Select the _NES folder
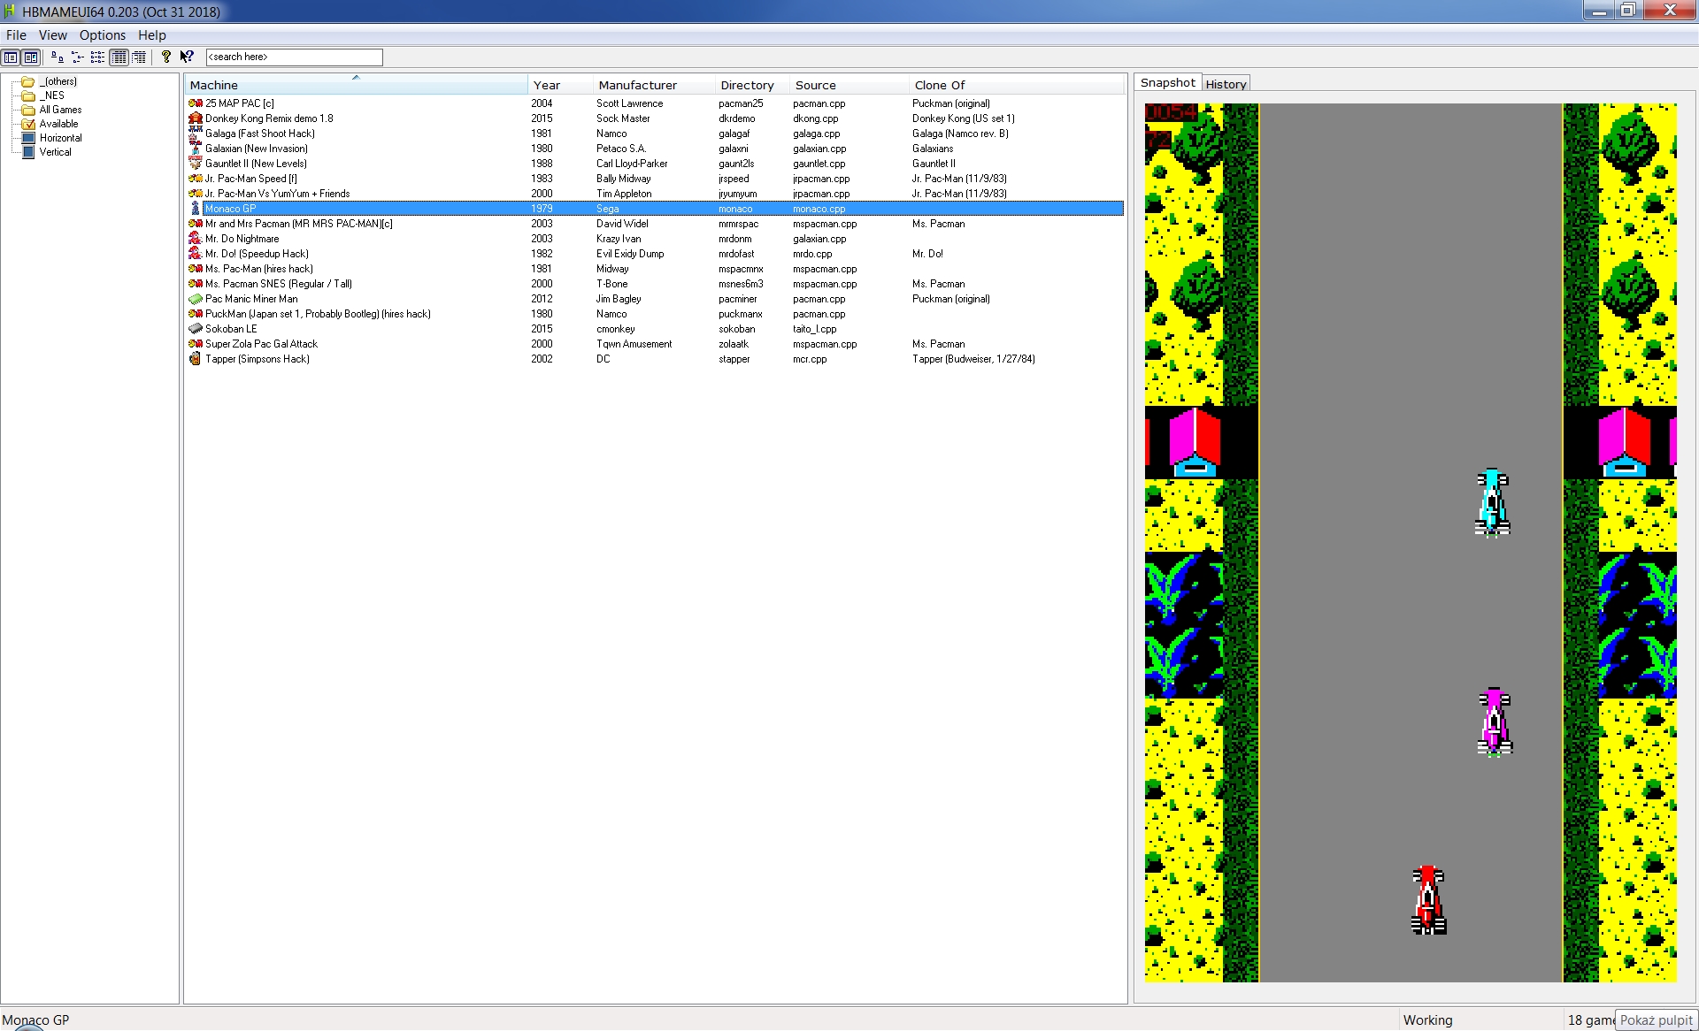Image resolution: width=1699 pixels, height=1031 pixels. pos(51,95)
